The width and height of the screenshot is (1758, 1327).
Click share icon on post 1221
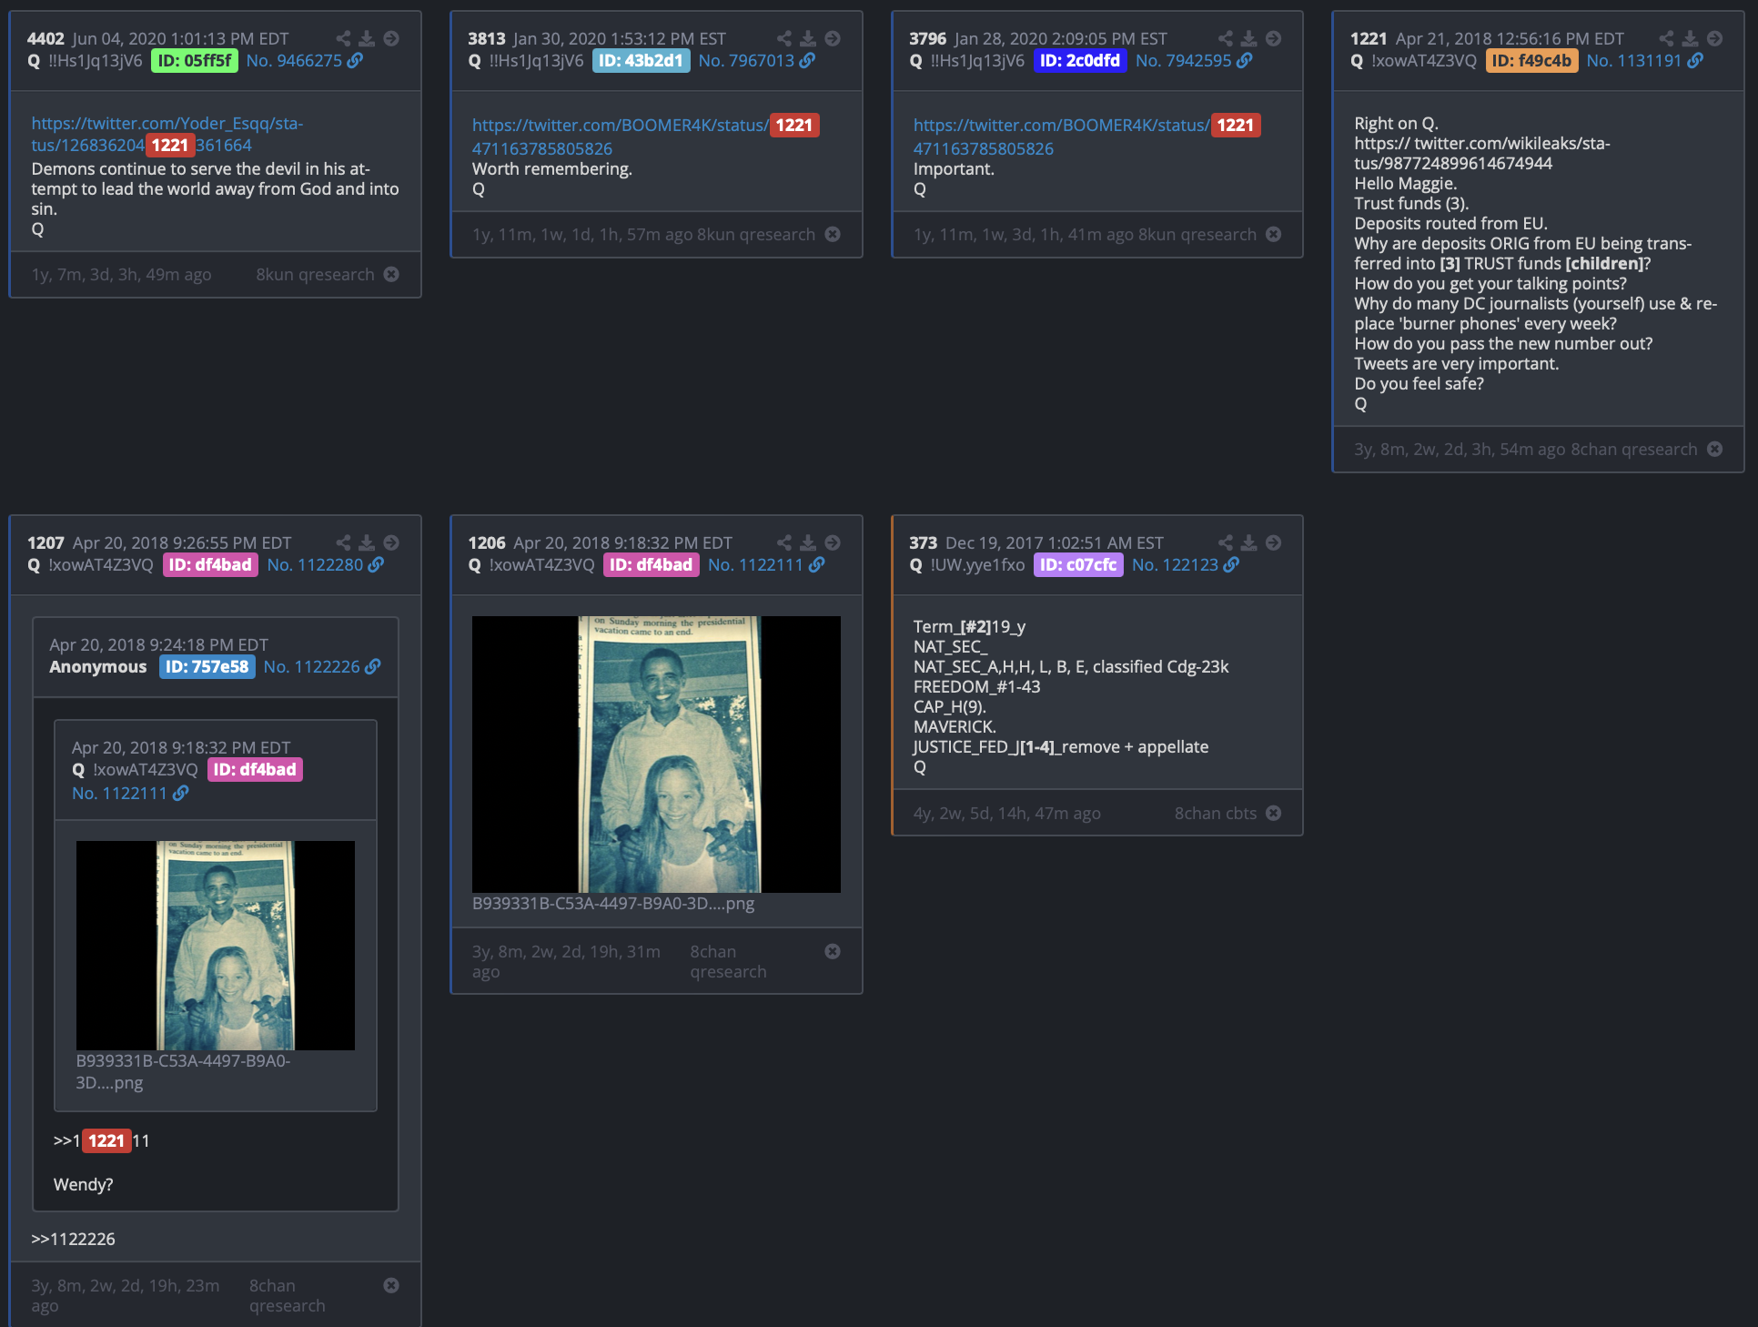tap(1666, 38)
